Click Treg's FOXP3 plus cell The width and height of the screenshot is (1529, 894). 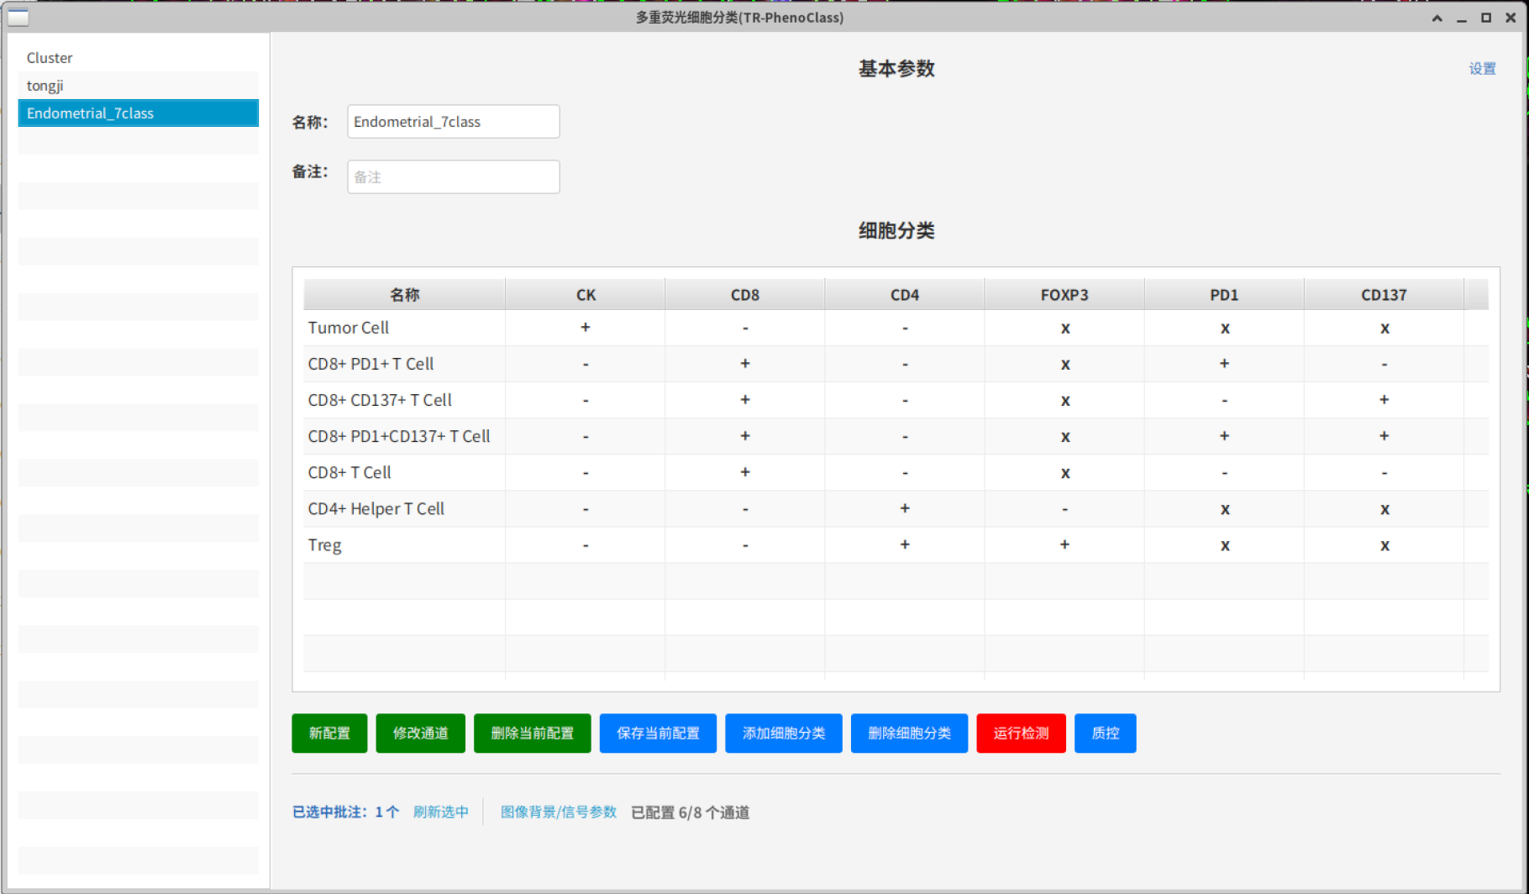[x=1064, y=544]
